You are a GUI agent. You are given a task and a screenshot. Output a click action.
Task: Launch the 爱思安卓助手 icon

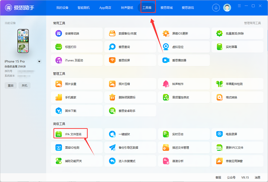pos(112,111)
